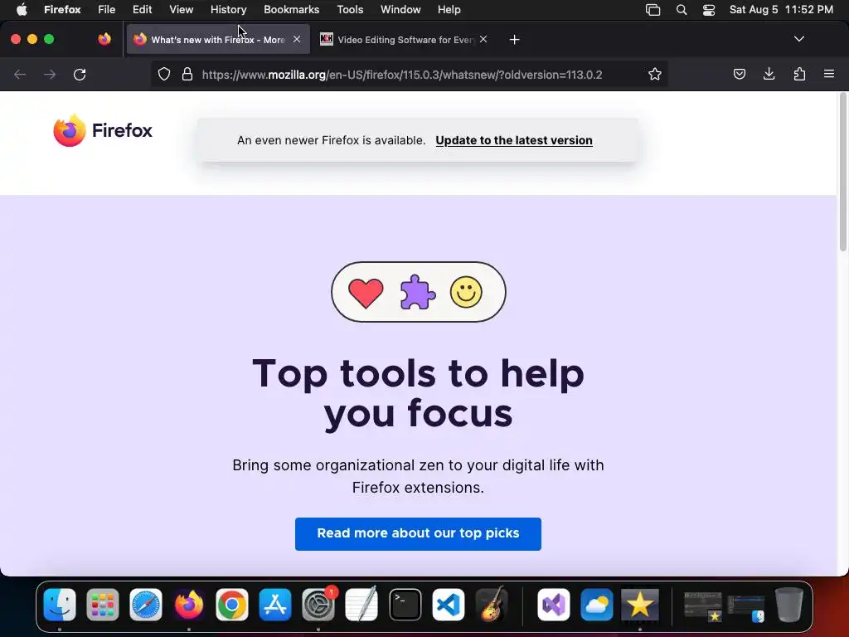Open System Settings from the Dock
This screenshot has height=637, width=849.
tap(318, 605)
